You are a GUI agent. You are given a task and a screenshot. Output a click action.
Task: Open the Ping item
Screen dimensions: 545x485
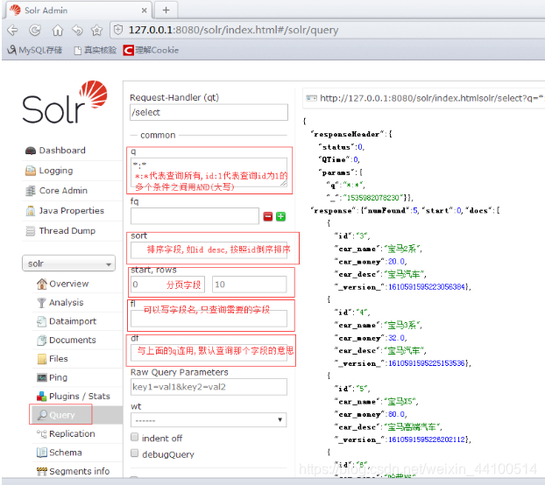(58, 377)
